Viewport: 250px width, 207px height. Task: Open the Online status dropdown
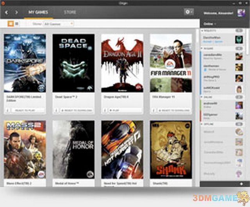tap(209, 24)
